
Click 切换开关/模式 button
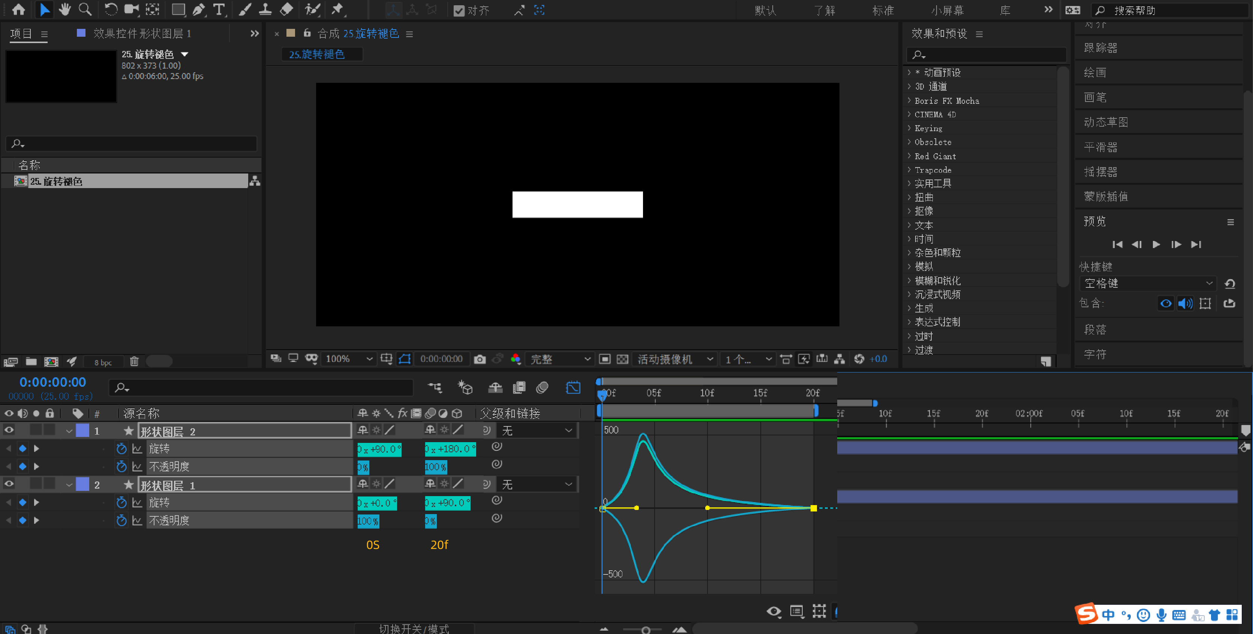[x=414, y=628]
